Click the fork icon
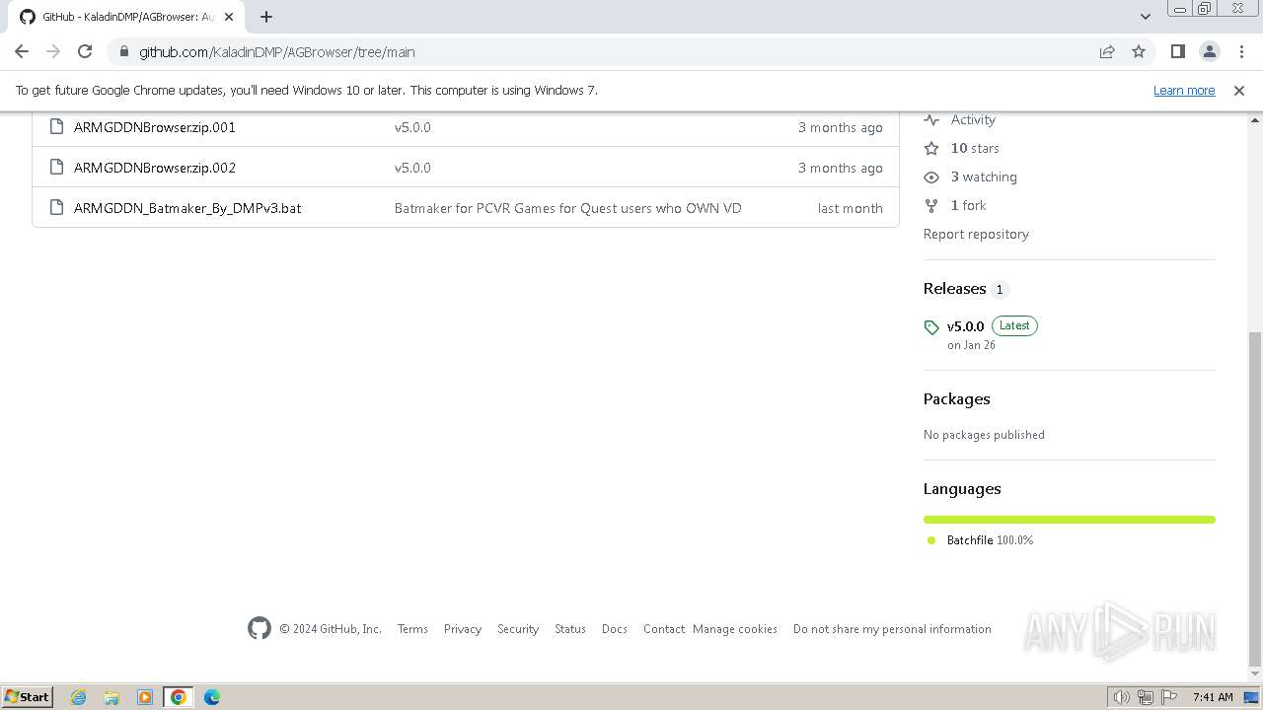The image size is (1263, 710). 931,205
